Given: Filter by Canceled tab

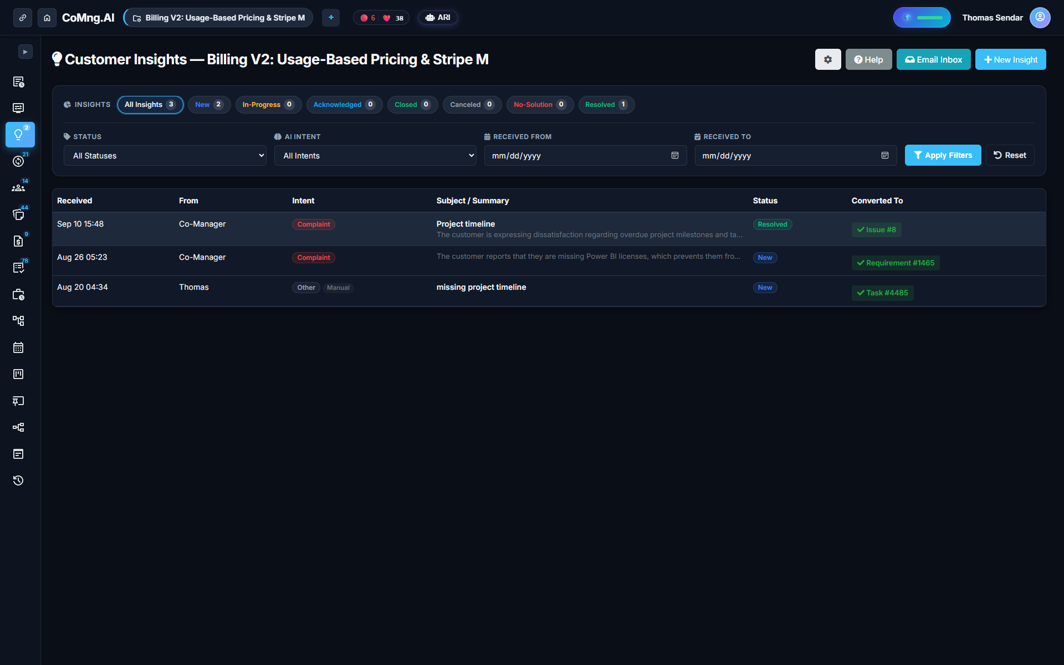Looking at the screenshot, I should (472, 105).
